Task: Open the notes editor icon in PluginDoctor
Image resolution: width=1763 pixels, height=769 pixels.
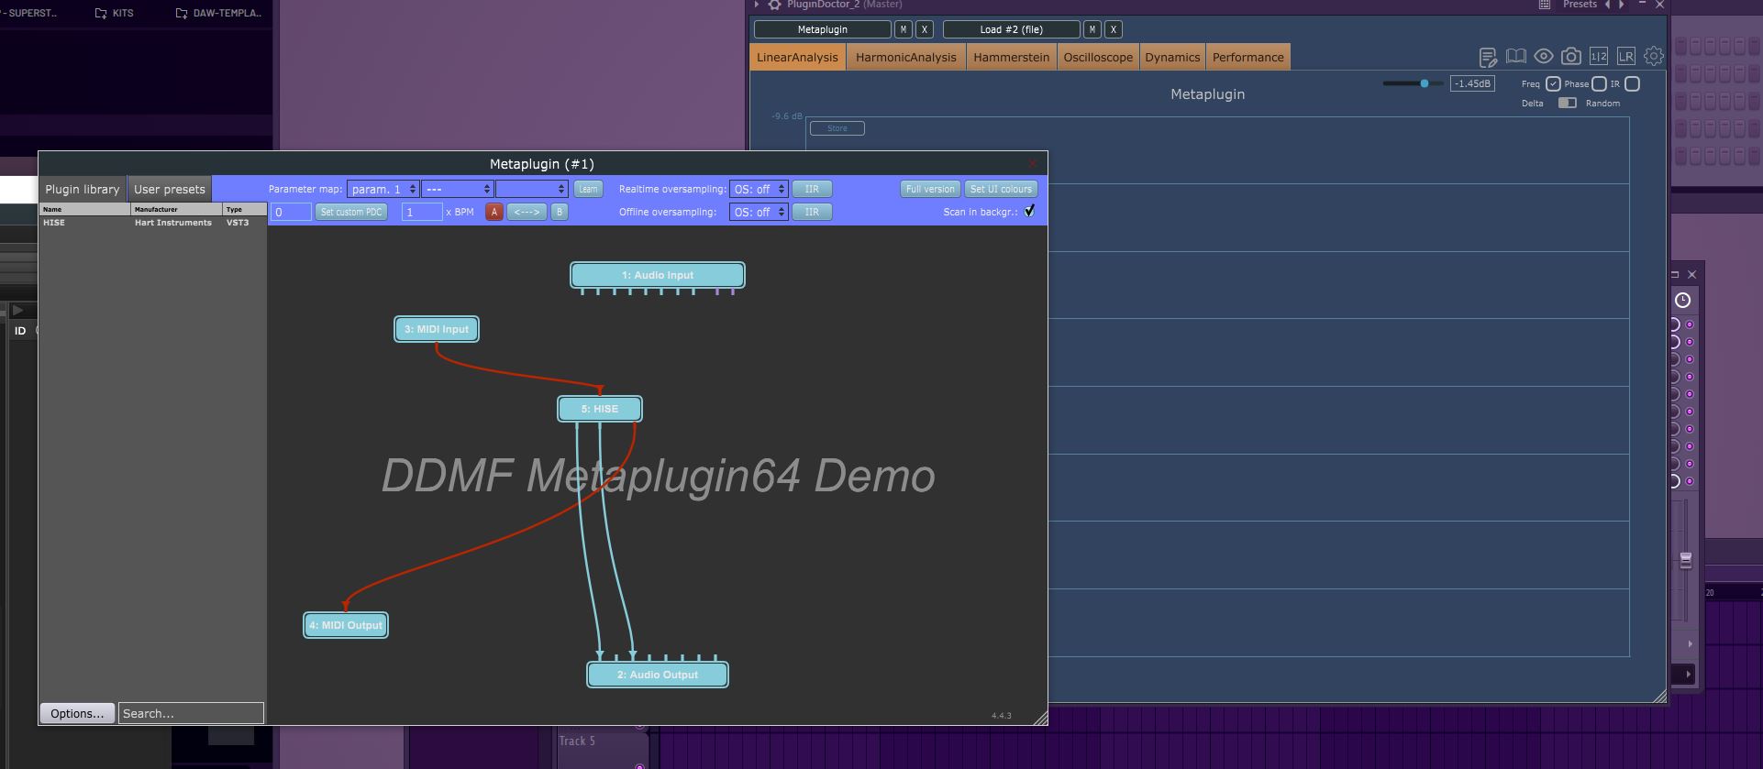Action: pos(1488,58)
